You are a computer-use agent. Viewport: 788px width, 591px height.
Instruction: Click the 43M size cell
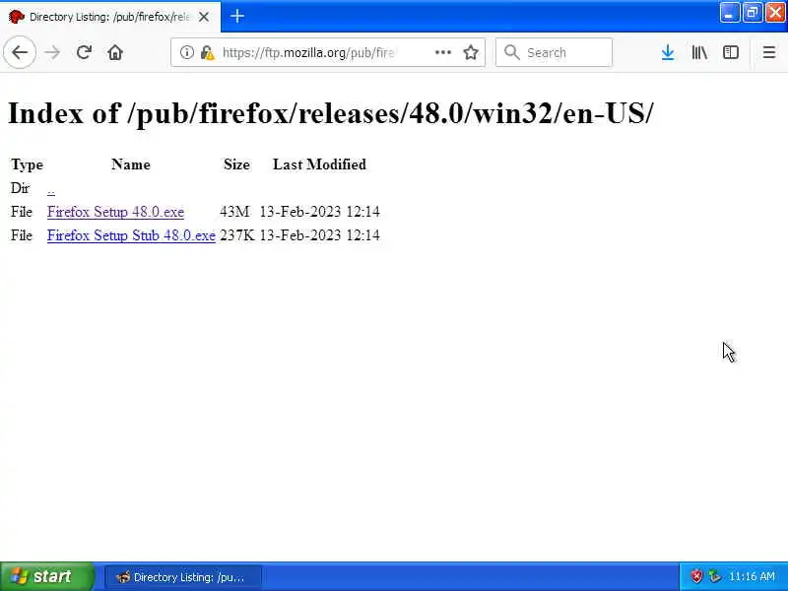[234, 212]
